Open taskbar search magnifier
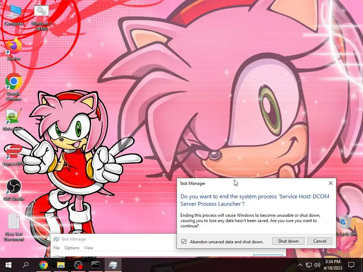This screenshot has height=272, width=363. click(x=26, y=265)
